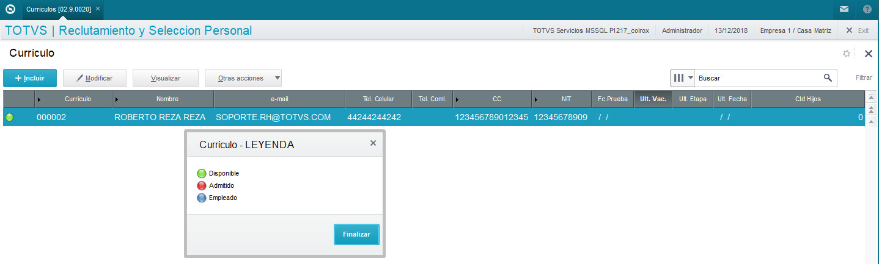
Task: Close the Currículo browse panel
Action: (869, 54)
